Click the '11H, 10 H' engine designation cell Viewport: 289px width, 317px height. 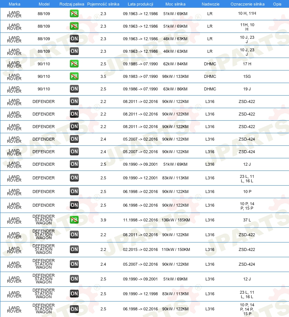tap(247, 27)
